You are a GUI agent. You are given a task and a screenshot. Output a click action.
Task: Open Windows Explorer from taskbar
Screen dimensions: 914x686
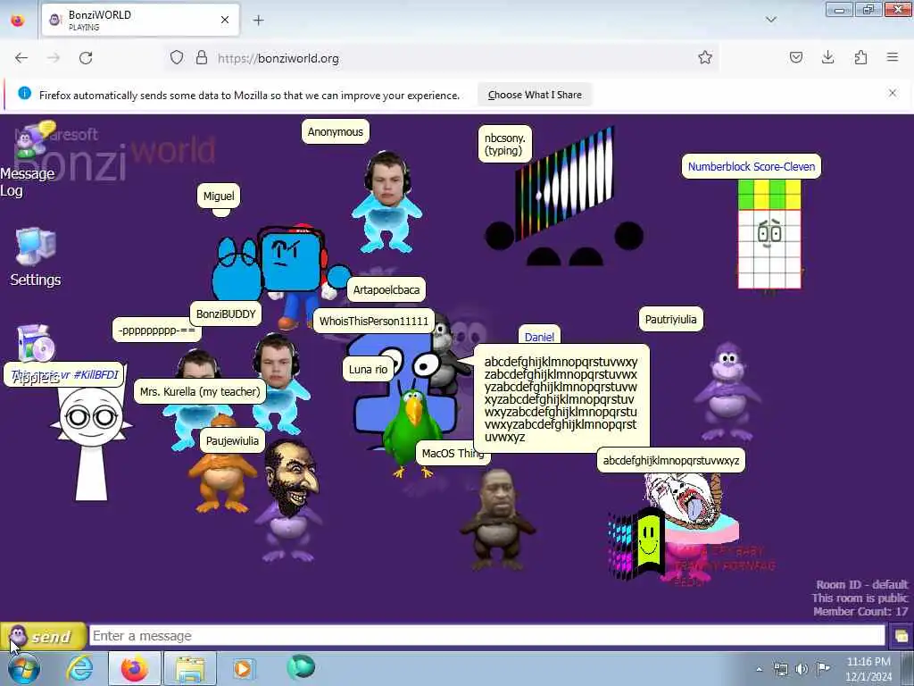click(x=190, y=668)
